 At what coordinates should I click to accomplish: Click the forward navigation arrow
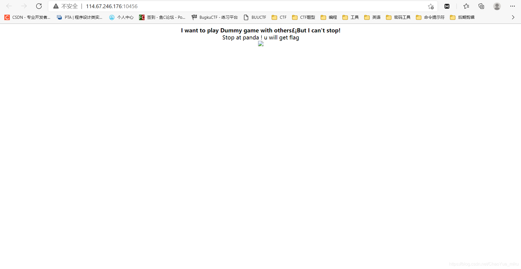24,6
